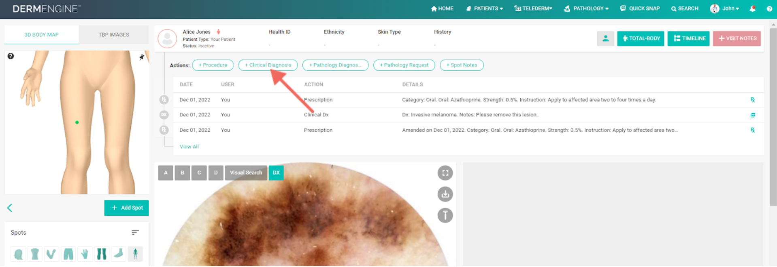
Task: Open the Clinical Dx row detail icon
Action: tap(753, 115)
